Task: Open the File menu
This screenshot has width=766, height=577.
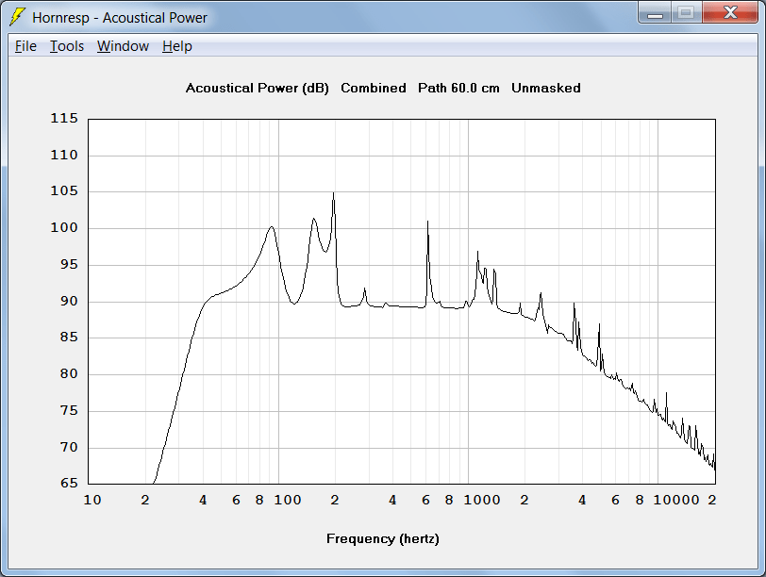Action: (x=25, y=46)
